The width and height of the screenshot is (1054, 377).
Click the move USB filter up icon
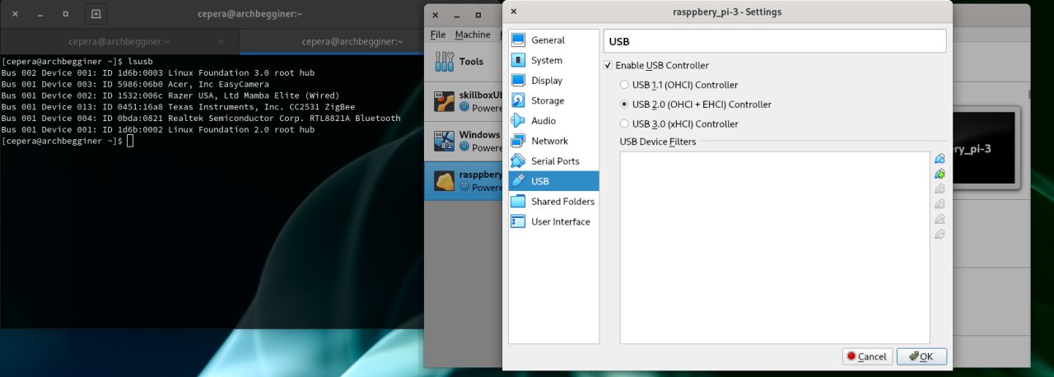[x=940, y=219]
